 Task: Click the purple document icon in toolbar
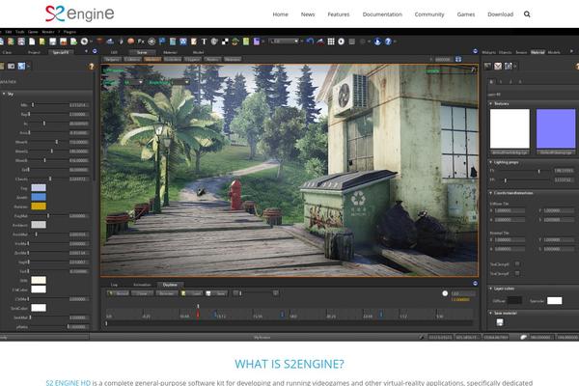(x=257, y=41)
